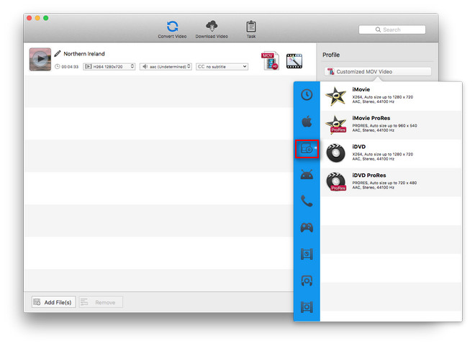Open the Customized MOV Video profile selector
475x346 pixels.
pyautogui.click(x=378, y=72)
